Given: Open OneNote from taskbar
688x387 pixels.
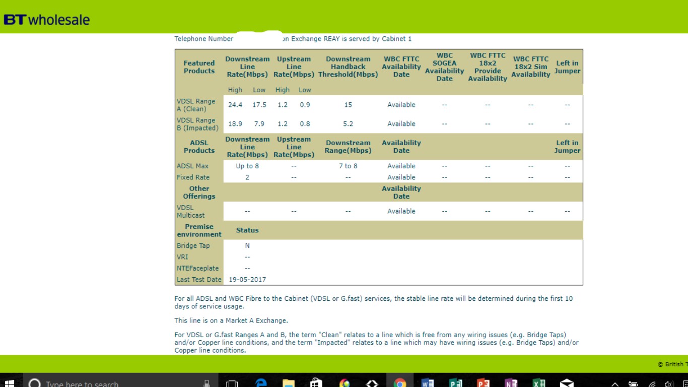Looking at the screenshot, I should coord(511,383).
